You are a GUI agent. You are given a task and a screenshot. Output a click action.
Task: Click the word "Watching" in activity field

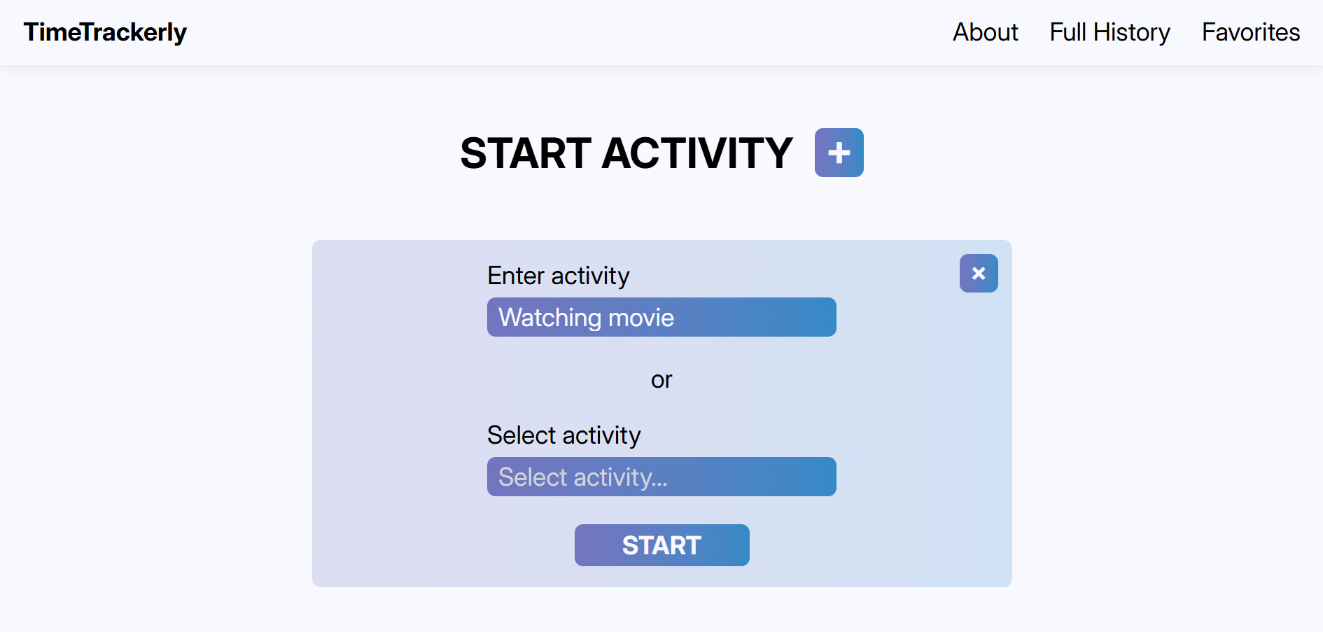[x=550, y=318]
